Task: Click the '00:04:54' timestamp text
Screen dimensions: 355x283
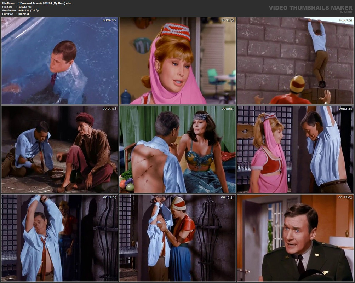Action: [228, 20]
